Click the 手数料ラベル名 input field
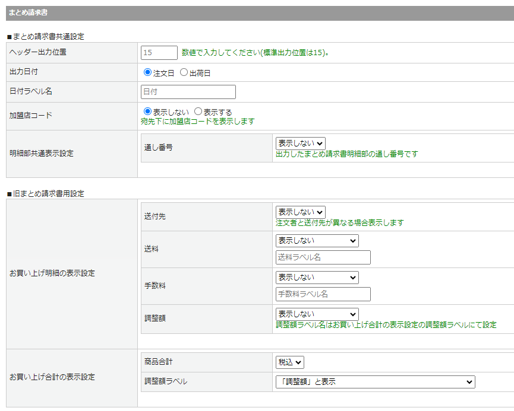This screenshot has width=514, height=411. (x=323, y=294)
